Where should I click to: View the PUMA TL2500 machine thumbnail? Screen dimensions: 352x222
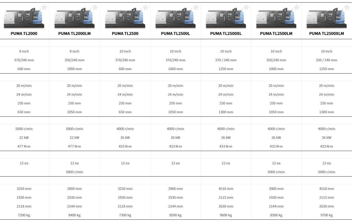click(x=125, y=19)
